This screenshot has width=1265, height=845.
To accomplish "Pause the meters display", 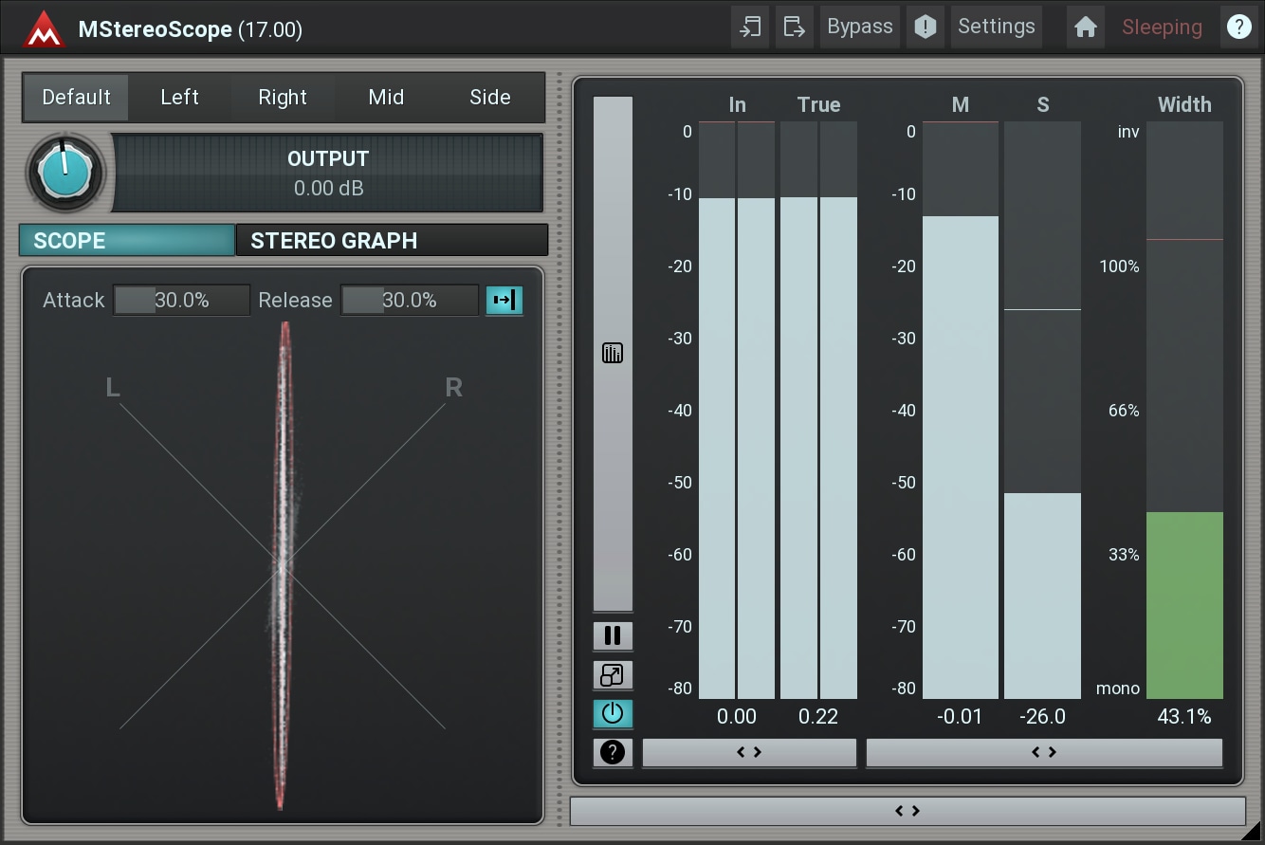I will (613, 635).
